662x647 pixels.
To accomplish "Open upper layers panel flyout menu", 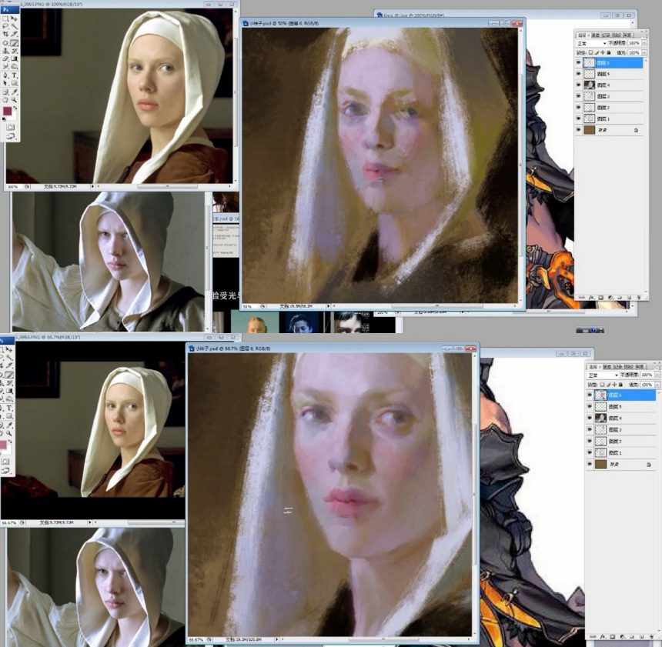I will 647,37.
